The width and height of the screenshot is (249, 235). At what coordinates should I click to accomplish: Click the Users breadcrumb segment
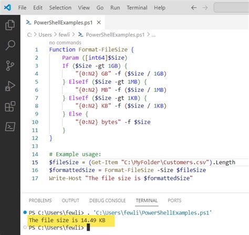coord(45,35)
